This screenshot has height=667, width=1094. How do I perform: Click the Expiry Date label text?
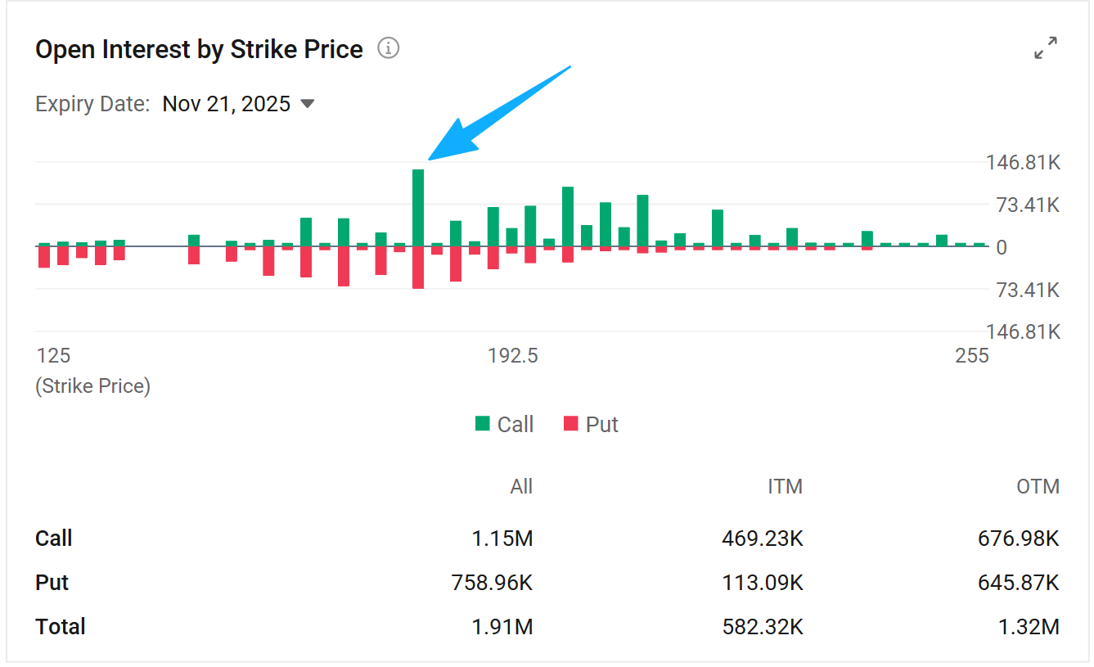(92, 104)
